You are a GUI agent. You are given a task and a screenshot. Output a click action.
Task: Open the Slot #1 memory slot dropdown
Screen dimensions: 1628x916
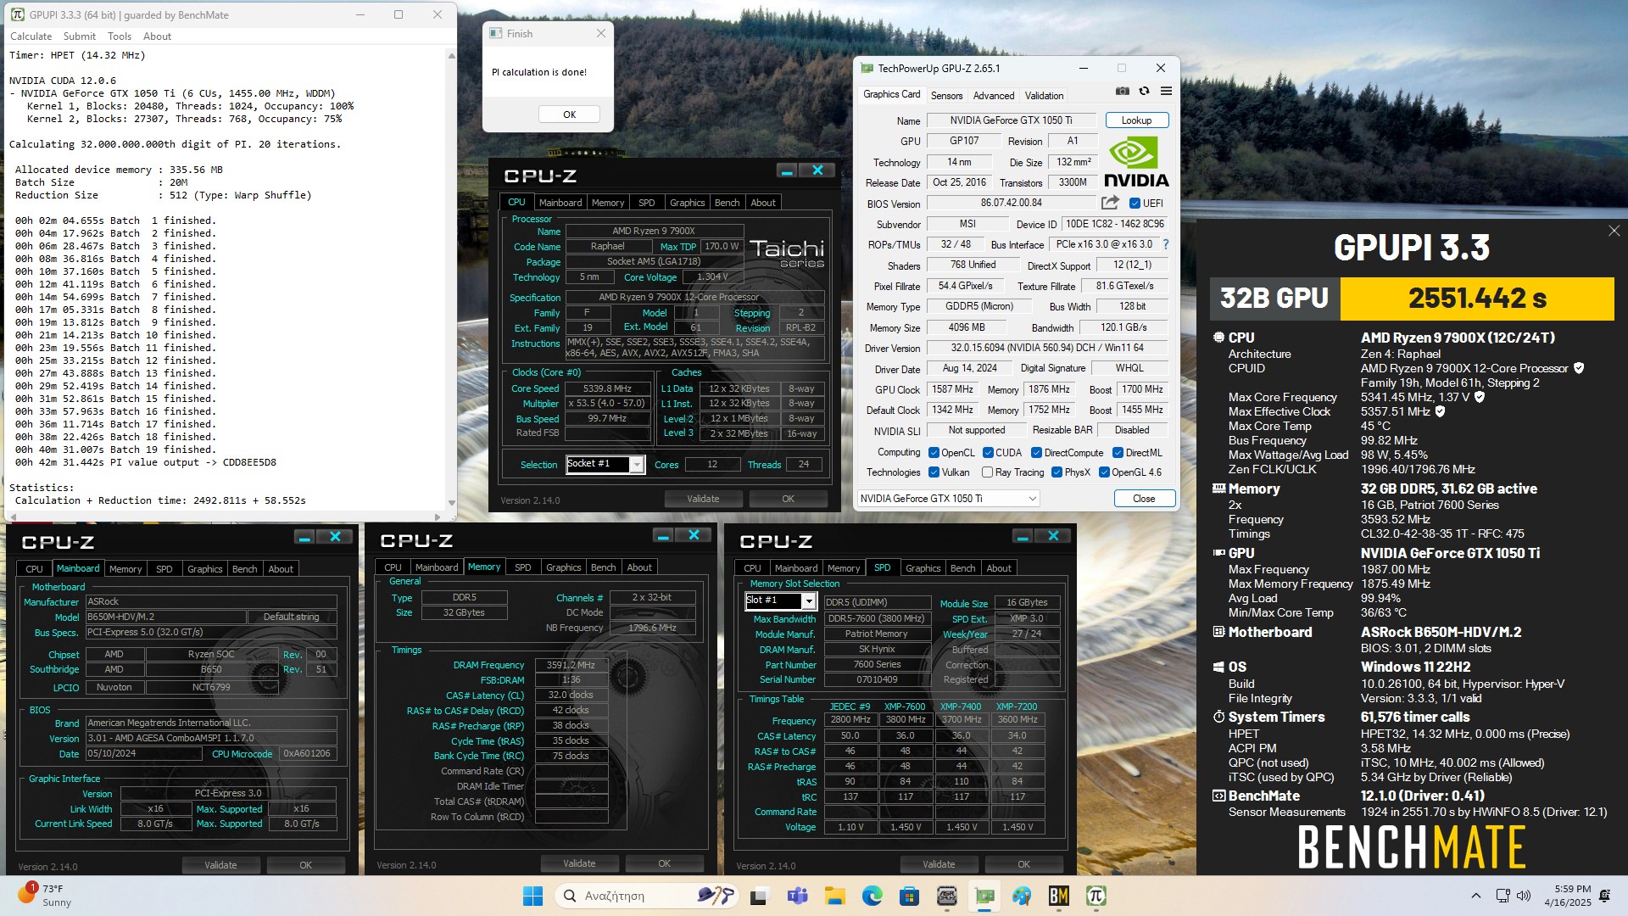[x=780, y=600]
